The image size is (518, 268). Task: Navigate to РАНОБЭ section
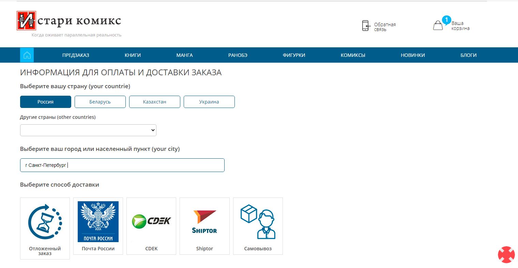pos(238,55)
